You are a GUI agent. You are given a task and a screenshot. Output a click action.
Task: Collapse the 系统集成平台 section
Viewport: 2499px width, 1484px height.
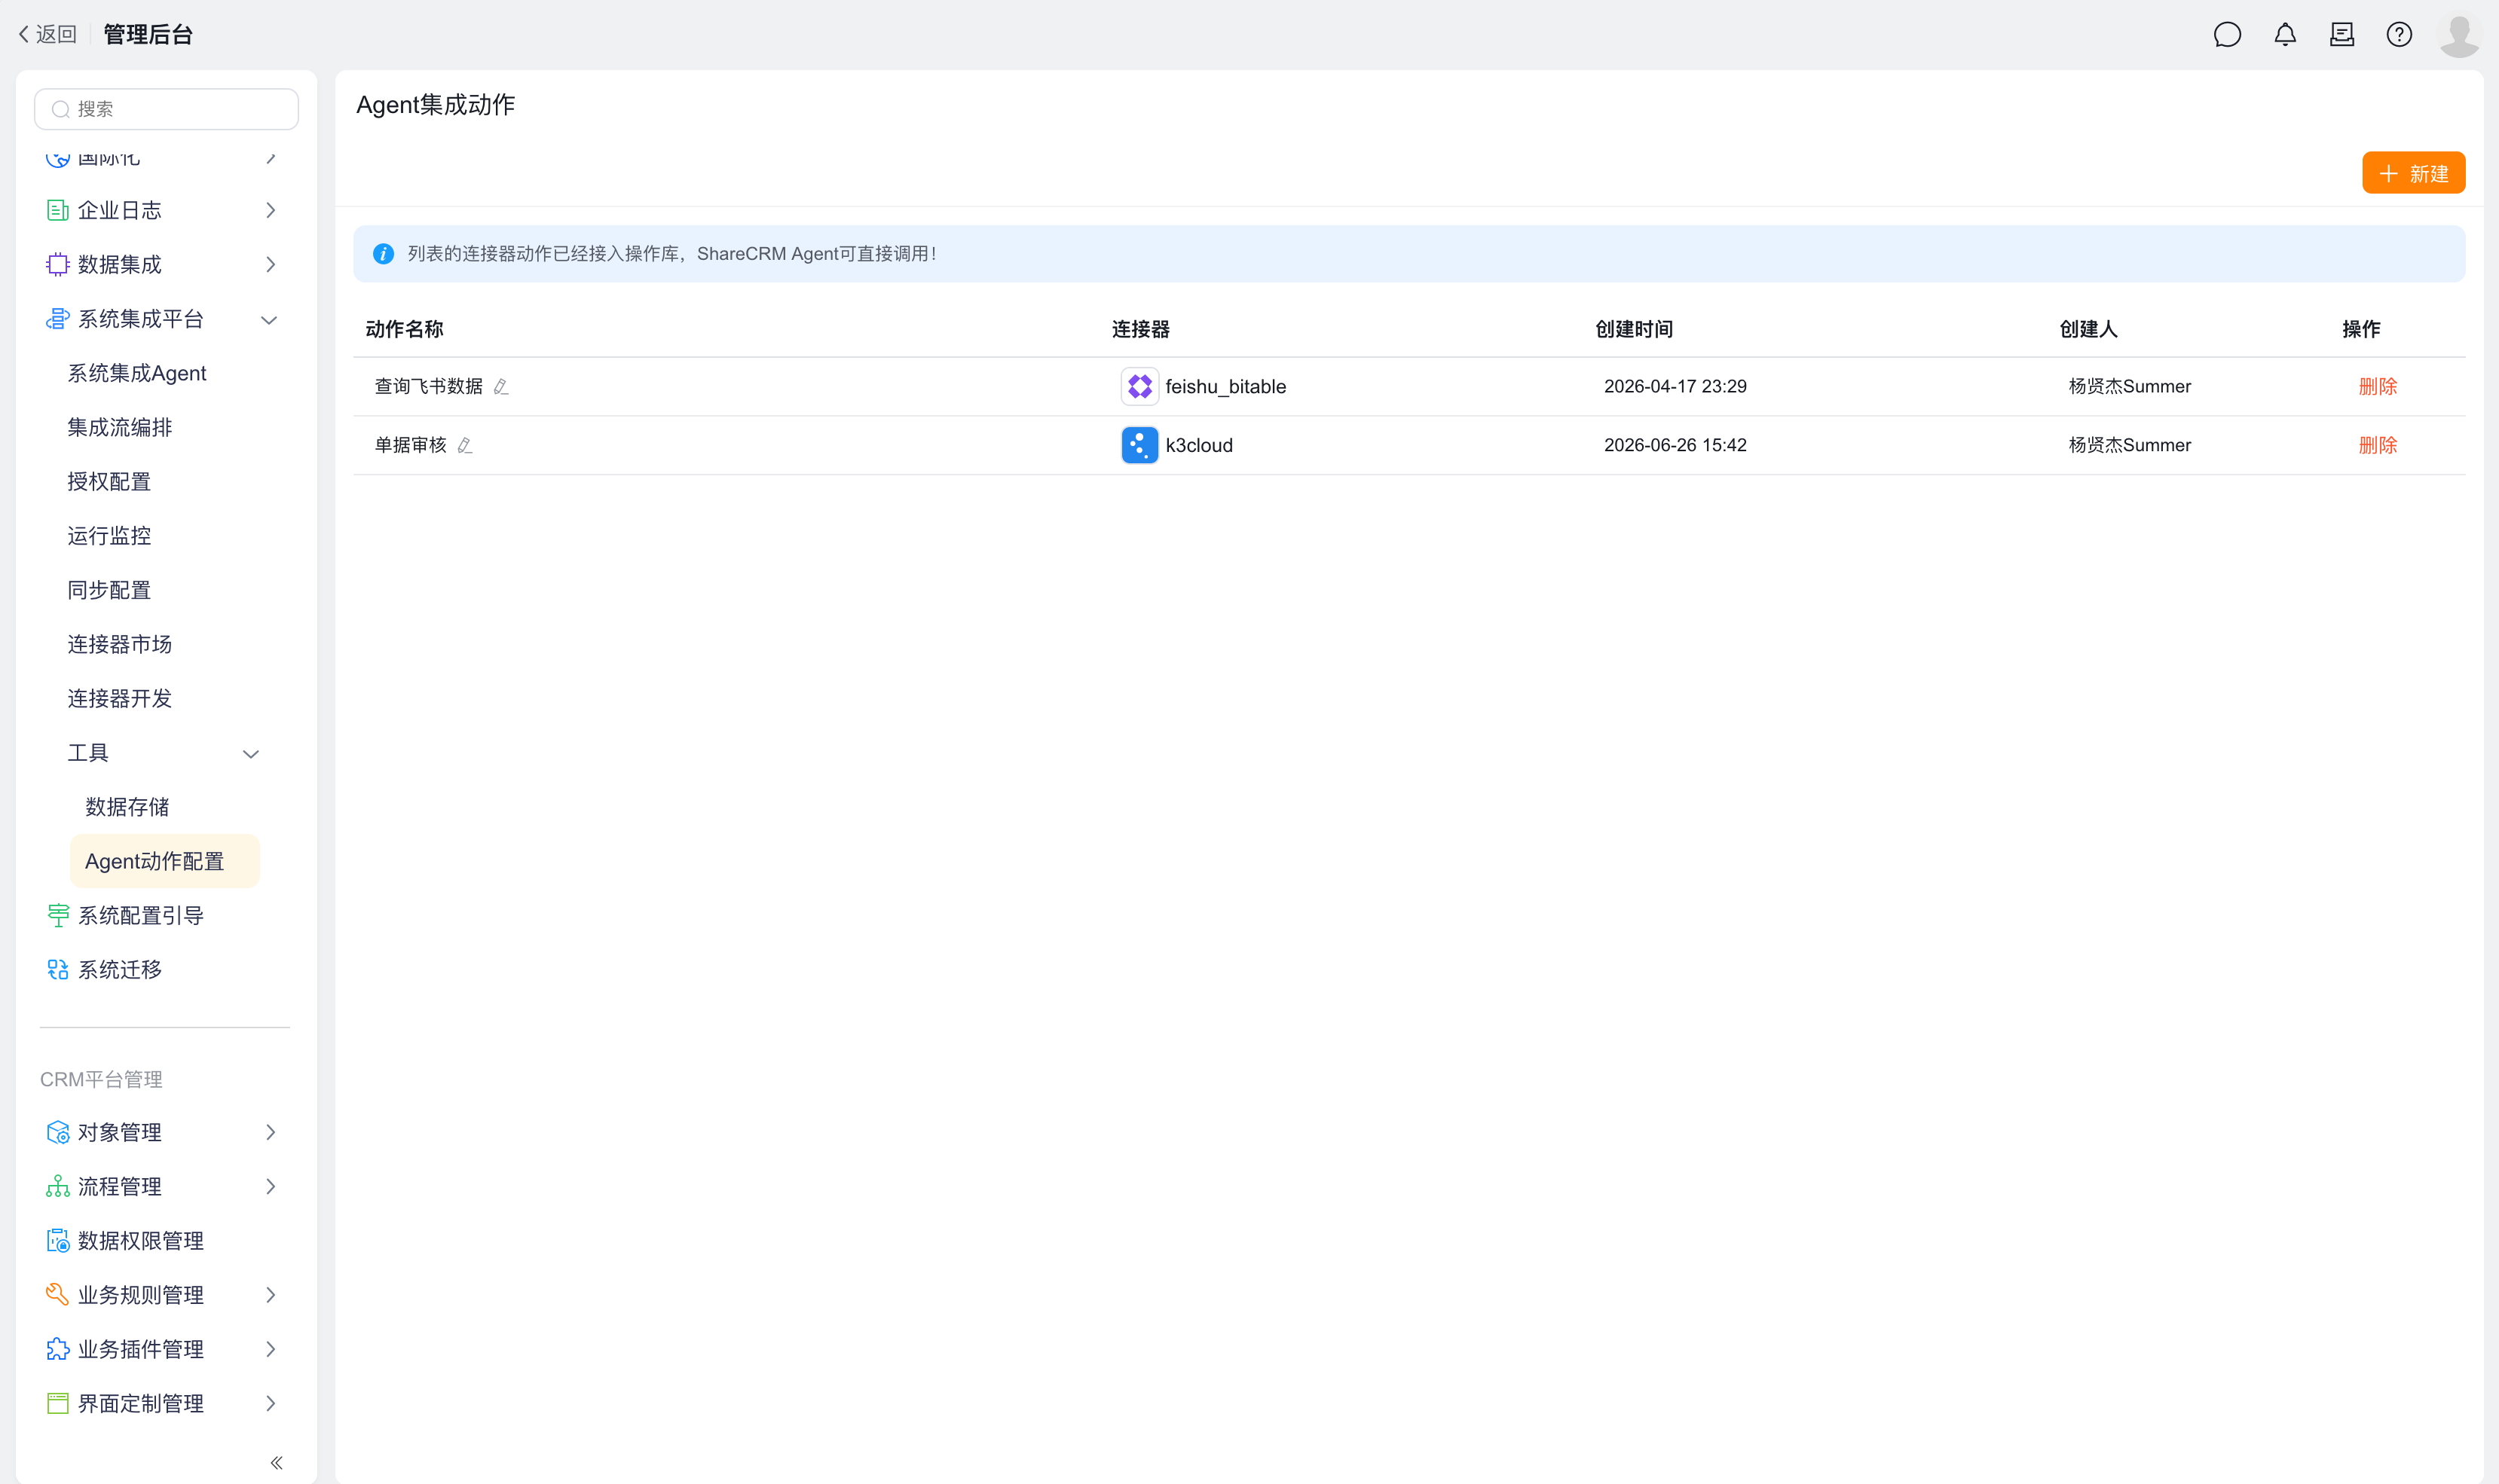tap(268, 320)
